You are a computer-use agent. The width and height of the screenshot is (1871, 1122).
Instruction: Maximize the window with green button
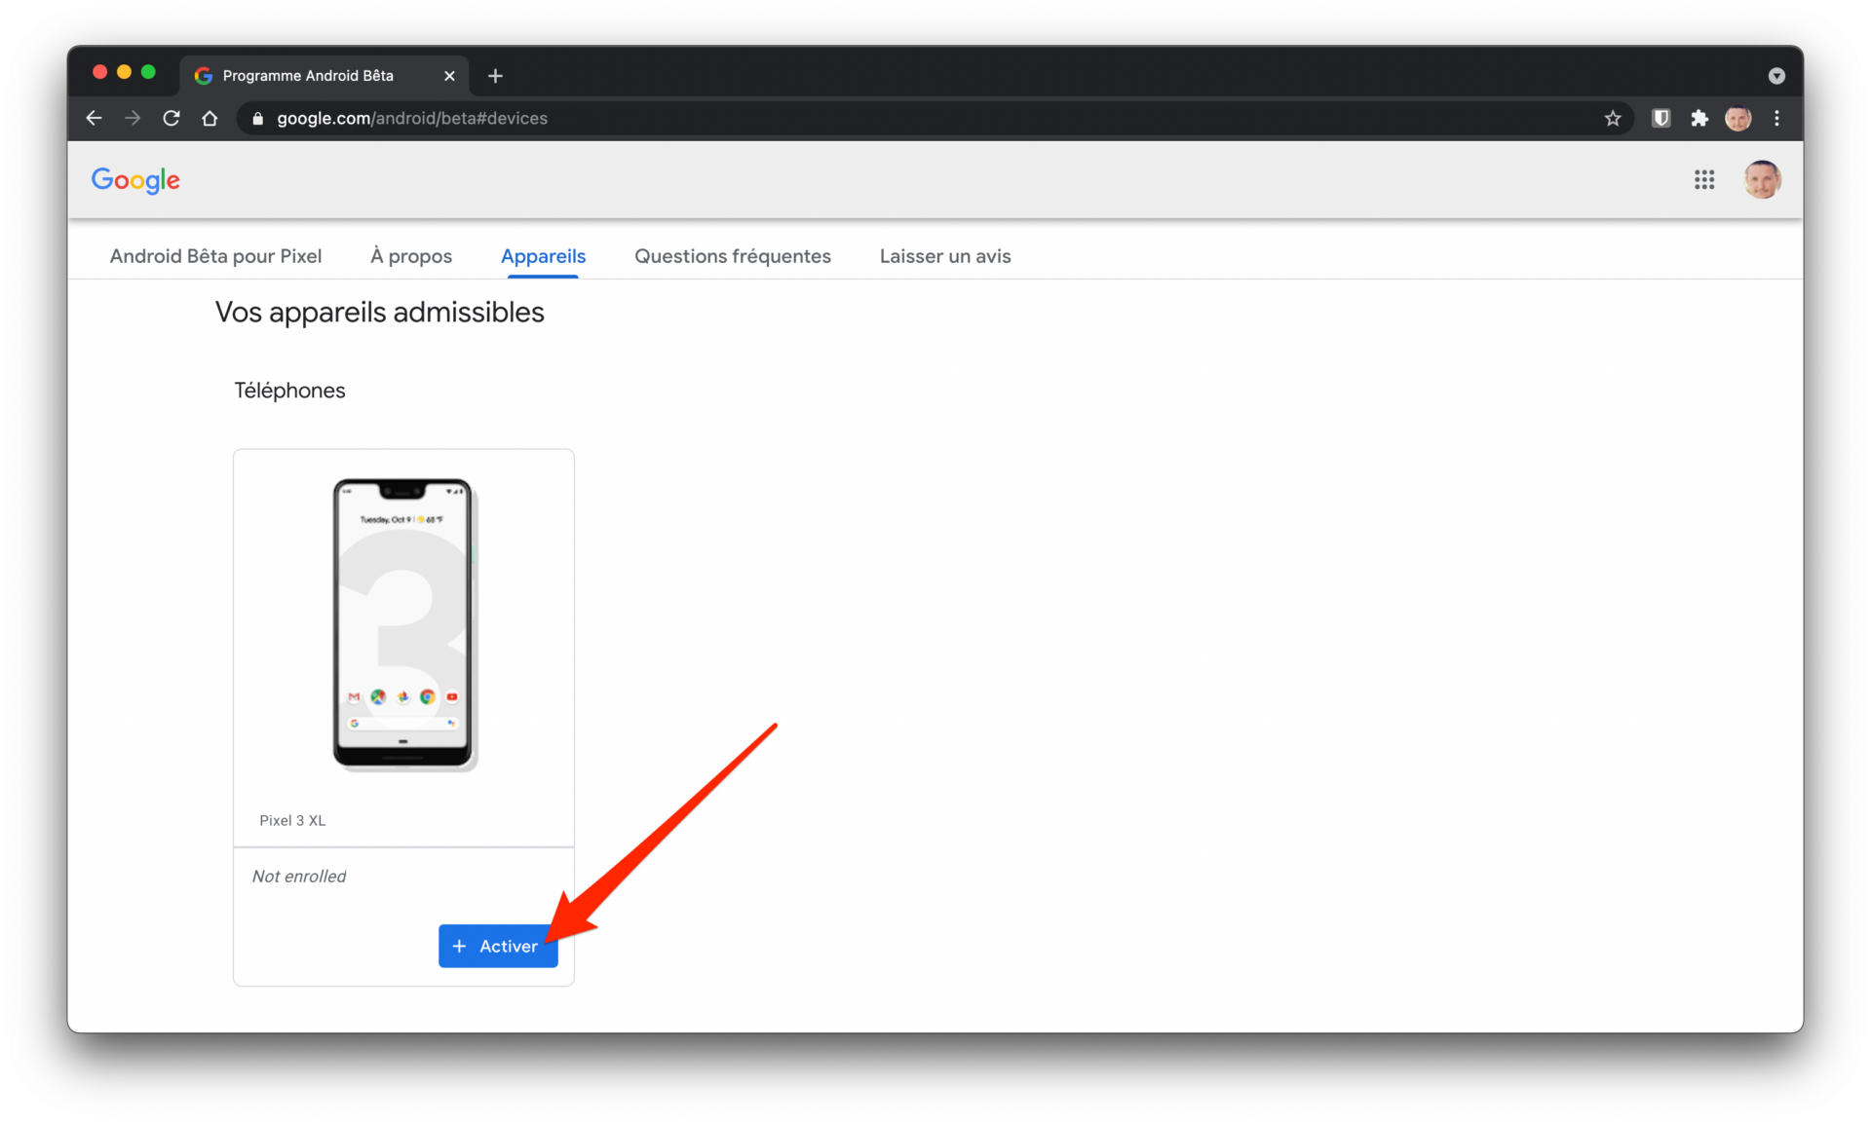click(x=148, y=72)
